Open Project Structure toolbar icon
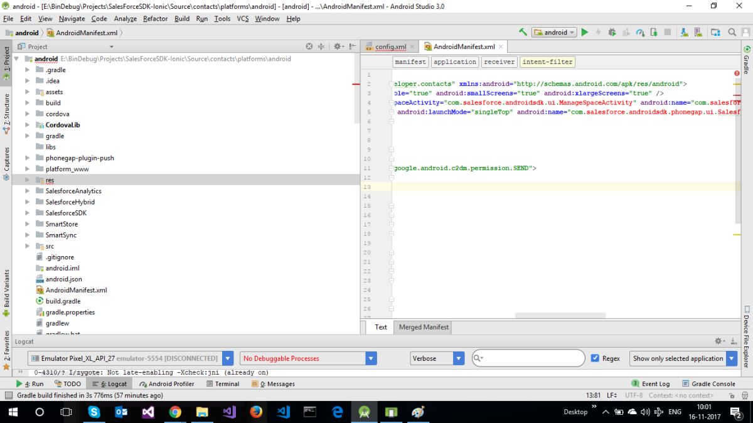This screenshot has height=423, width=753. click(715, 32)
